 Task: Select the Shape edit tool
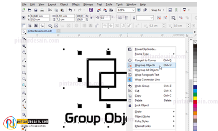pos(24,38)
